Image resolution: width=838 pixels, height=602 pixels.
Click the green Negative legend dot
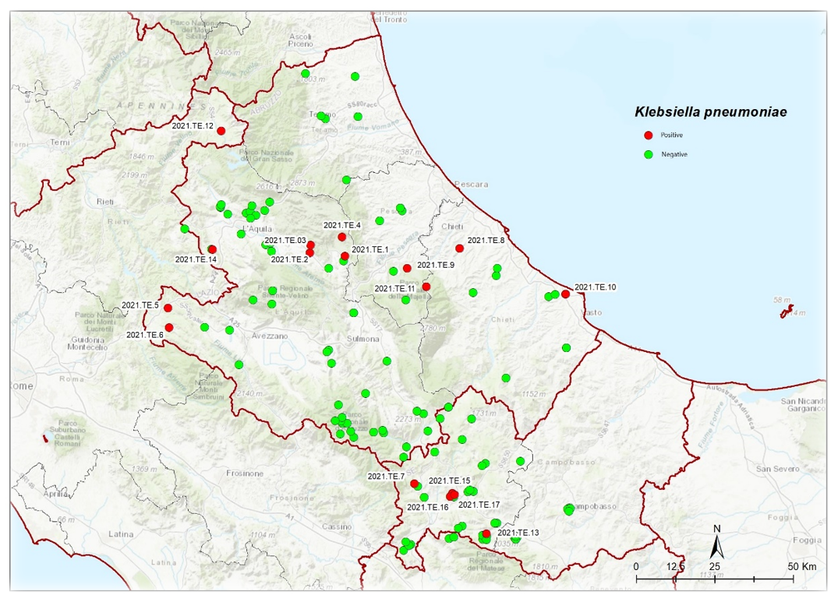pos(648,154)
